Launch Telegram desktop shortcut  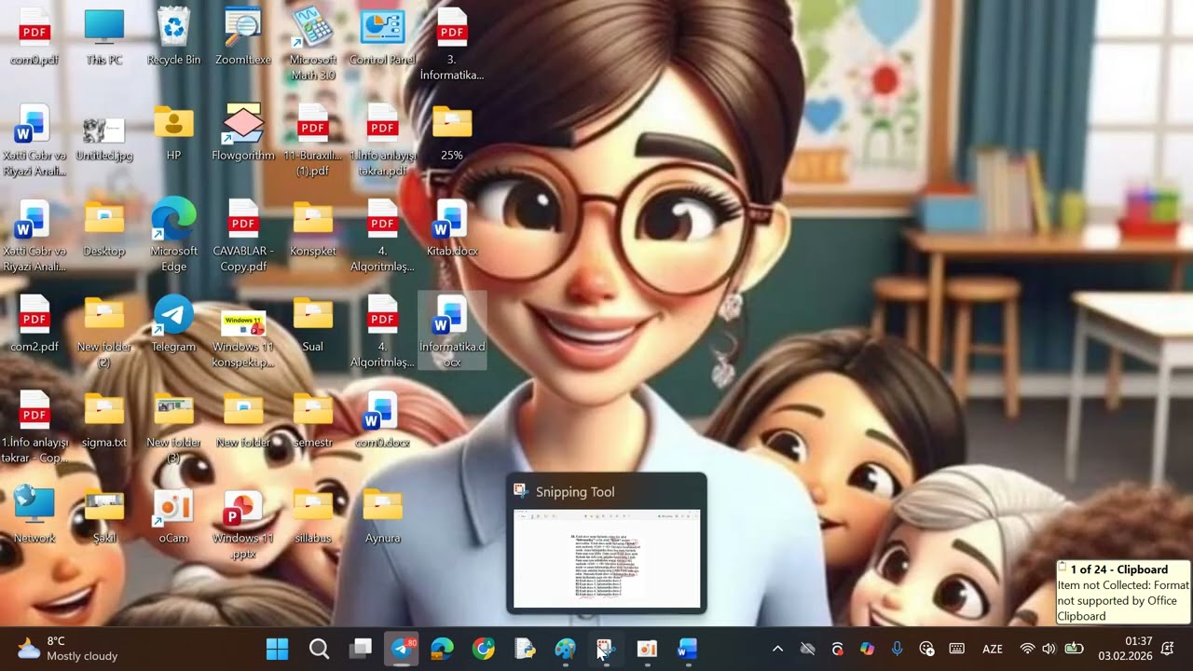point(173,324)
